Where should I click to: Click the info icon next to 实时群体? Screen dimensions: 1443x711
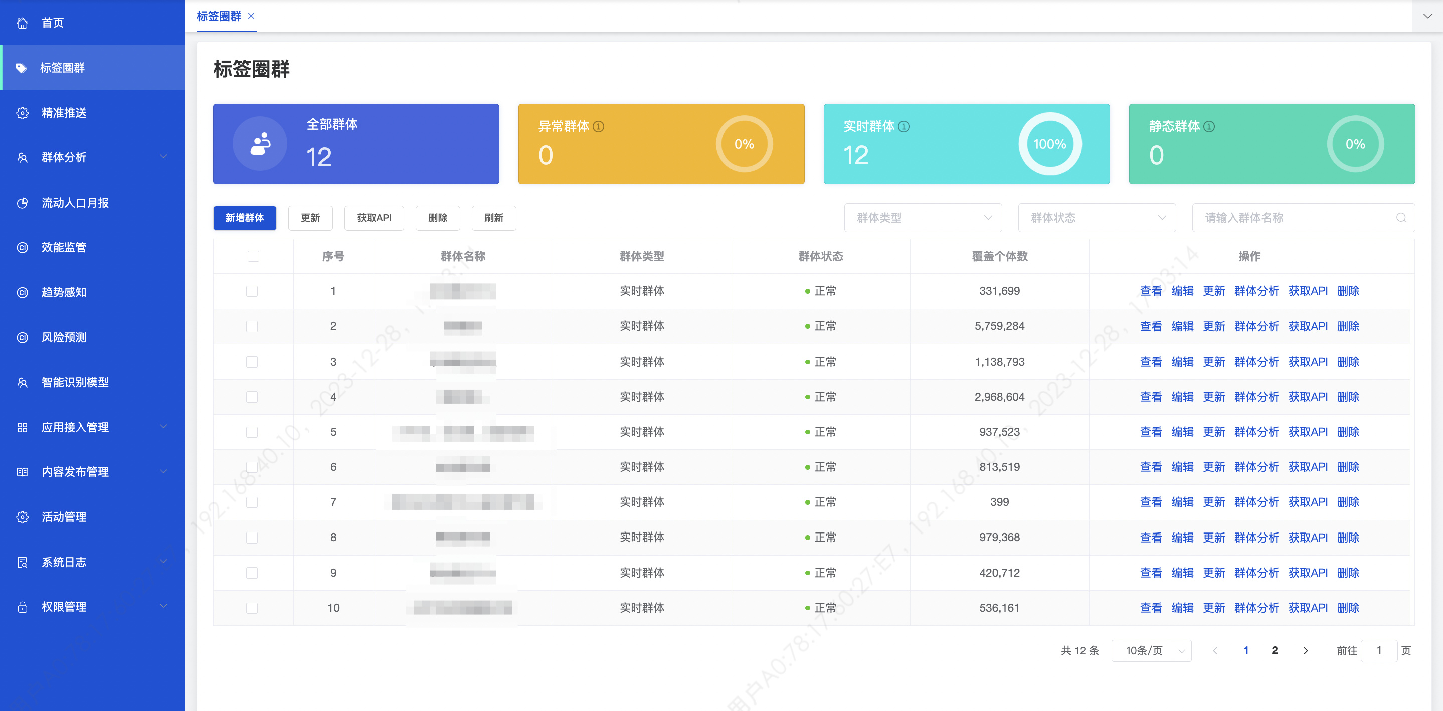(x=904, y=127)
